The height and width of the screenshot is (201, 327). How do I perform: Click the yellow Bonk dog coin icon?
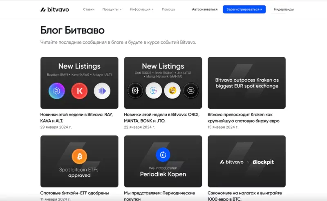[x=172, y=91]
